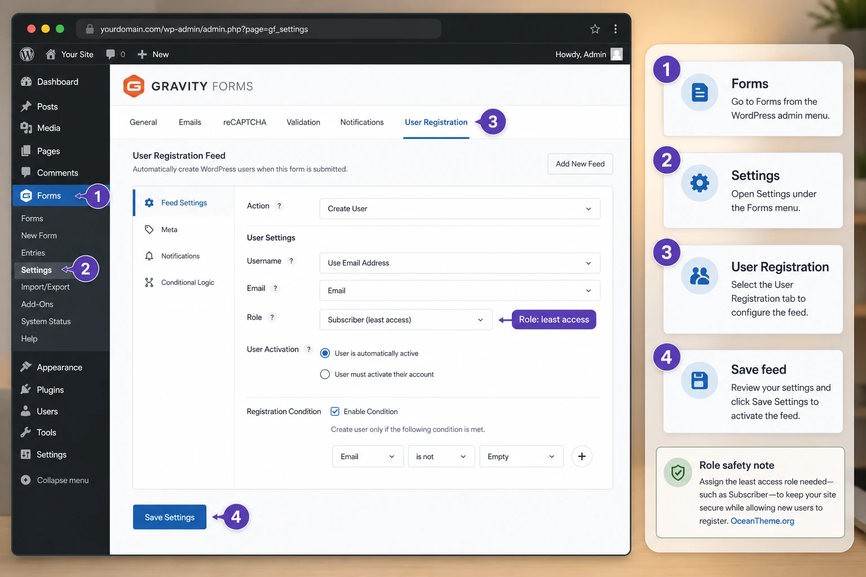This screenshot has height=577, width=866.
Task: Add another condition with plus button
Action: pos(582,456)
